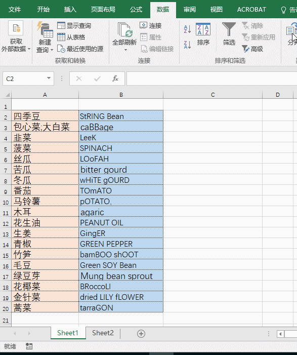Click the macro record status bar icon

pos(29,346)
